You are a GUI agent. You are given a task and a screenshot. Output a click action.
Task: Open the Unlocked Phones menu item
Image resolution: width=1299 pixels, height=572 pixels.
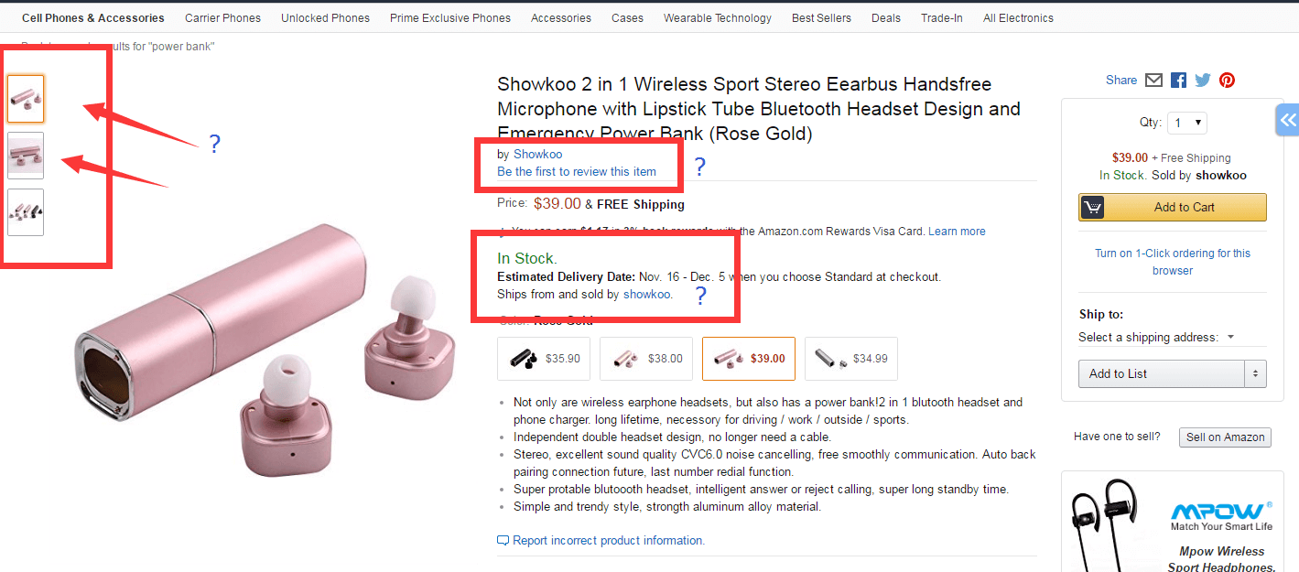pos(325,18)
